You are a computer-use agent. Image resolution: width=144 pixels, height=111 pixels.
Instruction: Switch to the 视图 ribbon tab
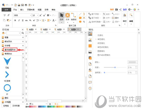coord(39,10)
